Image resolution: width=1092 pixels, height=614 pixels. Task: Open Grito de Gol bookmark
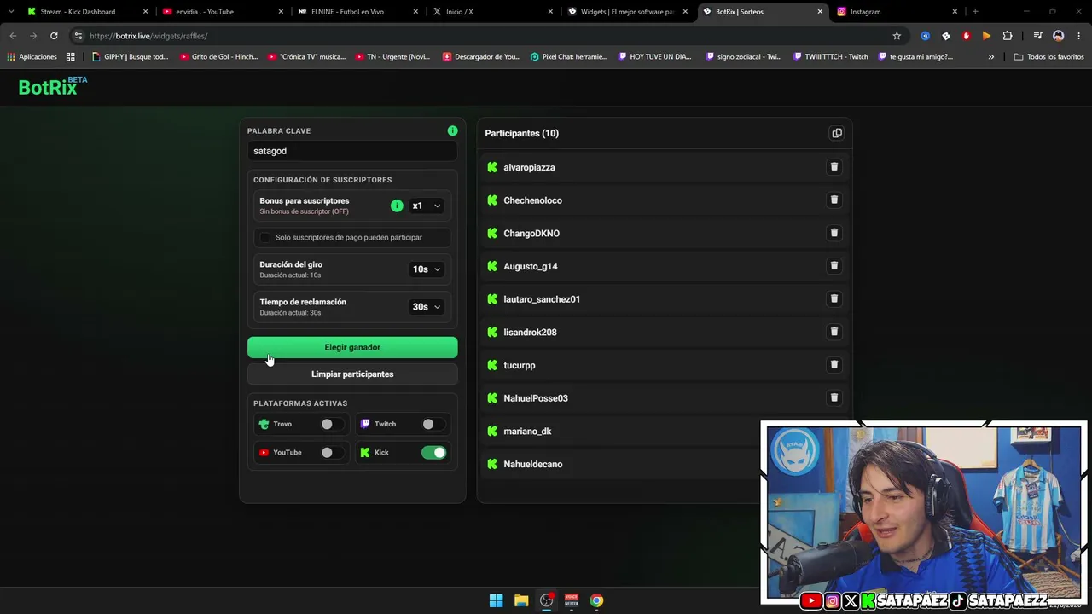218,57
